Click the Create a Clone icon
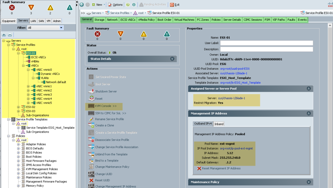The height and width of the screenshot is (188, 333). (91, 125)
